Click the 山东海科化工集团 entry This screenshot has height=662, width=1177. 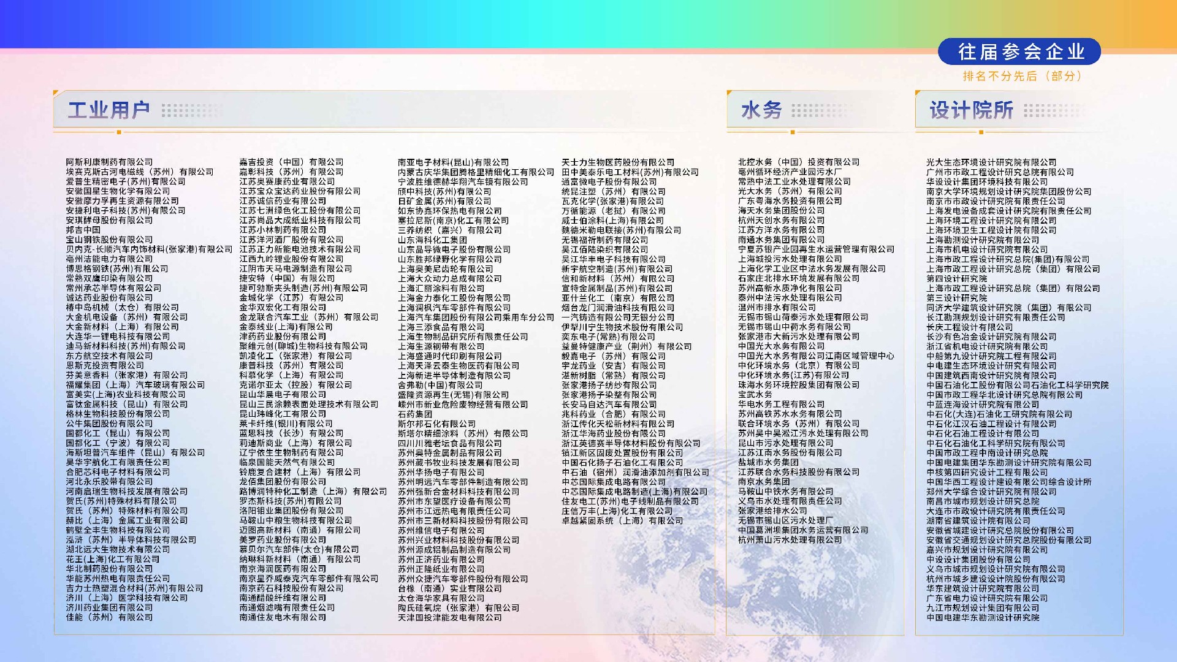pyautogui.click(x=433, y=240)
